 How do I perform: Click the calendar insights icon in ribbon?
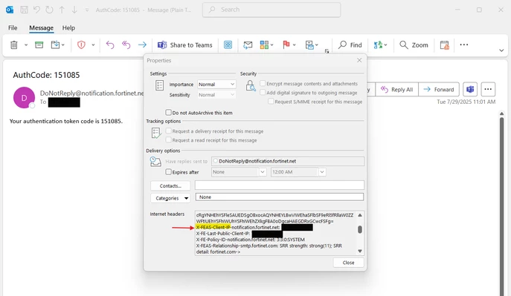445,45
